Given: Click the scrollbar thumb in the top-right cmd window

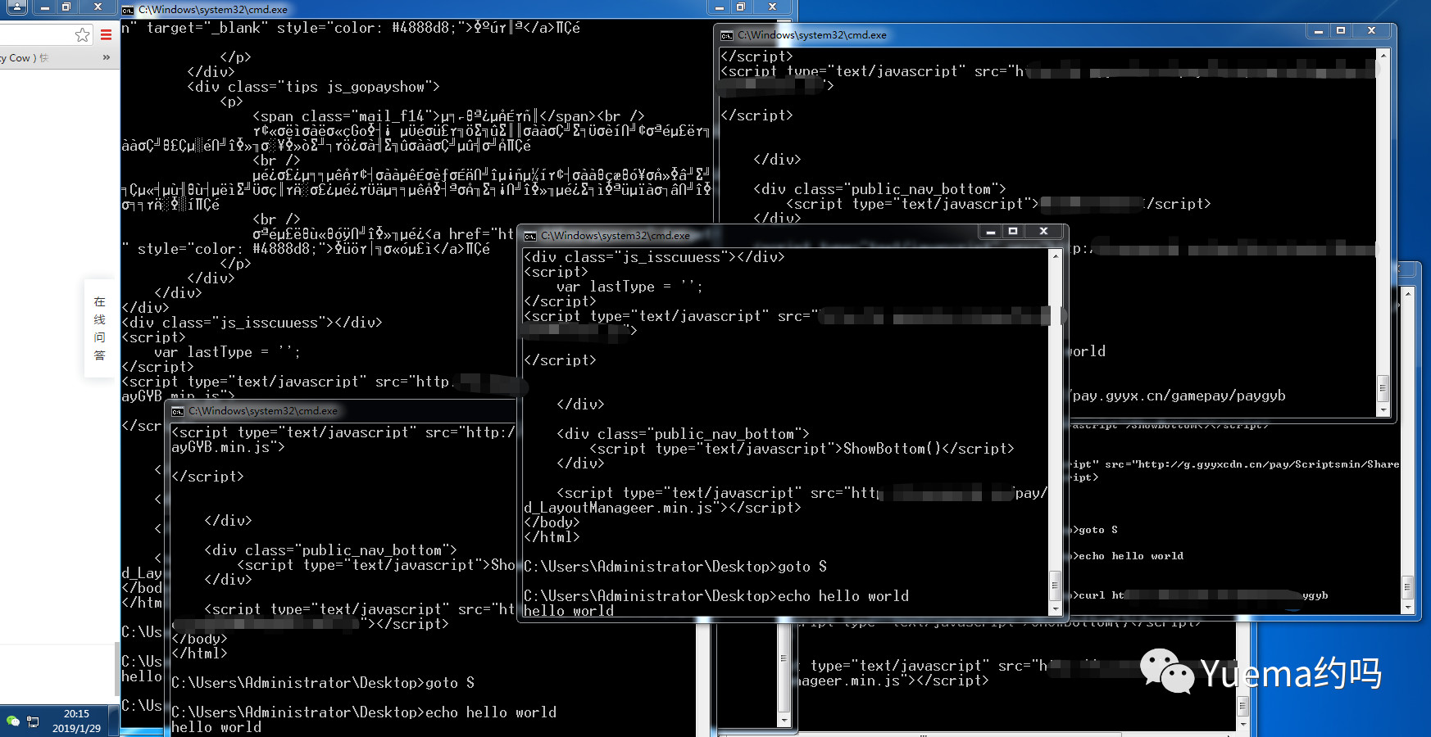Looking at the screenshot, I should 1383,388.
